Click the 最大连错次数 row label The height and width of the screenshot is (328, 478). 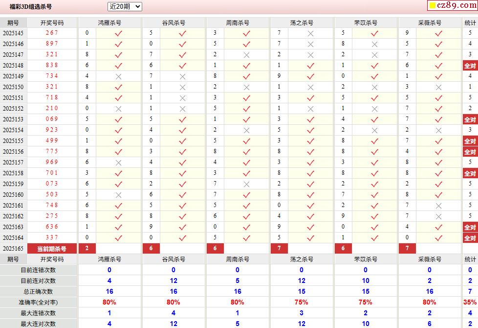[x=38, y=313]
